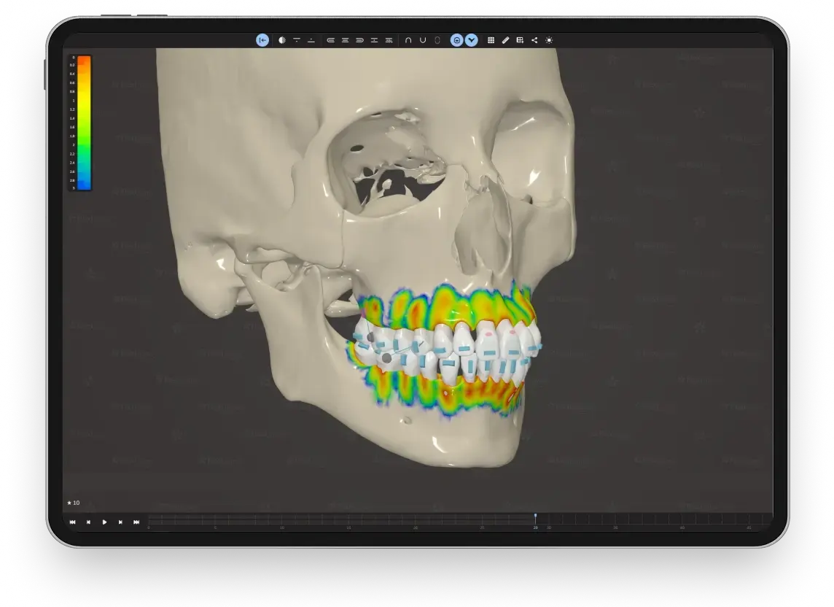Open the table with plus icon
This screenshot has height=607, width=834.
(x=520, y=40)
